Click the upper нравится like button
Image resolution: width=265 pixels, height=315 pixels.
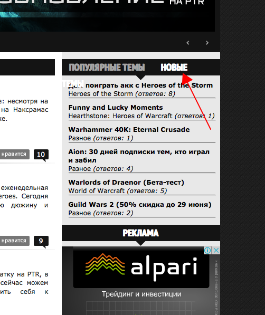point(14,154)
